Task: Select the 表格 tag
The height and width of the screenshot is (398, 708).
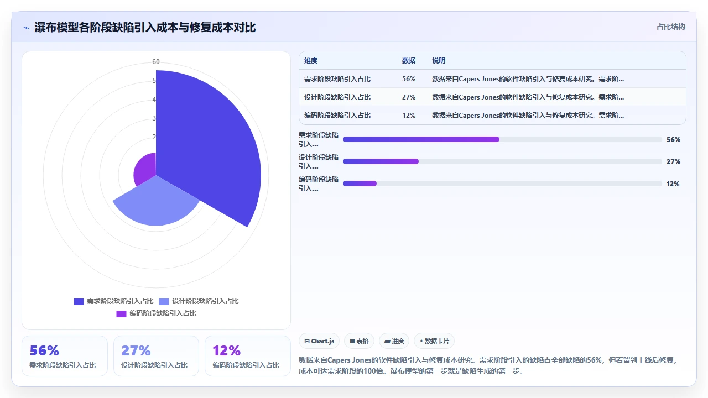Action: coord(360,341)
